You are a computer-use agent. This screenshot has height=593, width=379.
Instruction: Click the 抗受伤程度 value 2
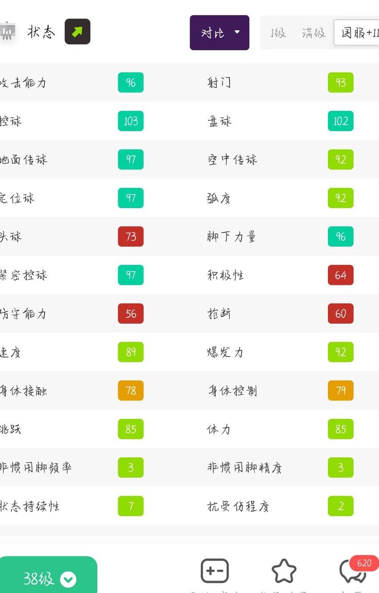click(x=341, y=506)
